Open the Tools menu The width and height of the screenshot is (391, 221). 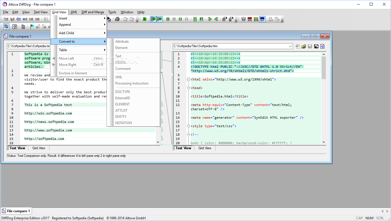pos(112,12)
